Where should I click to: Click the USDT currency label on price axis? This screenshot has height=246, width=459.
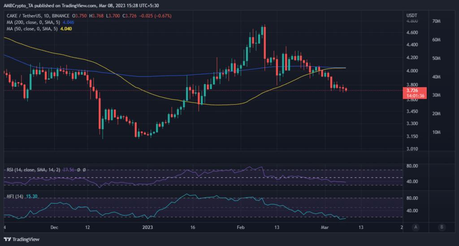coord(411,15)
